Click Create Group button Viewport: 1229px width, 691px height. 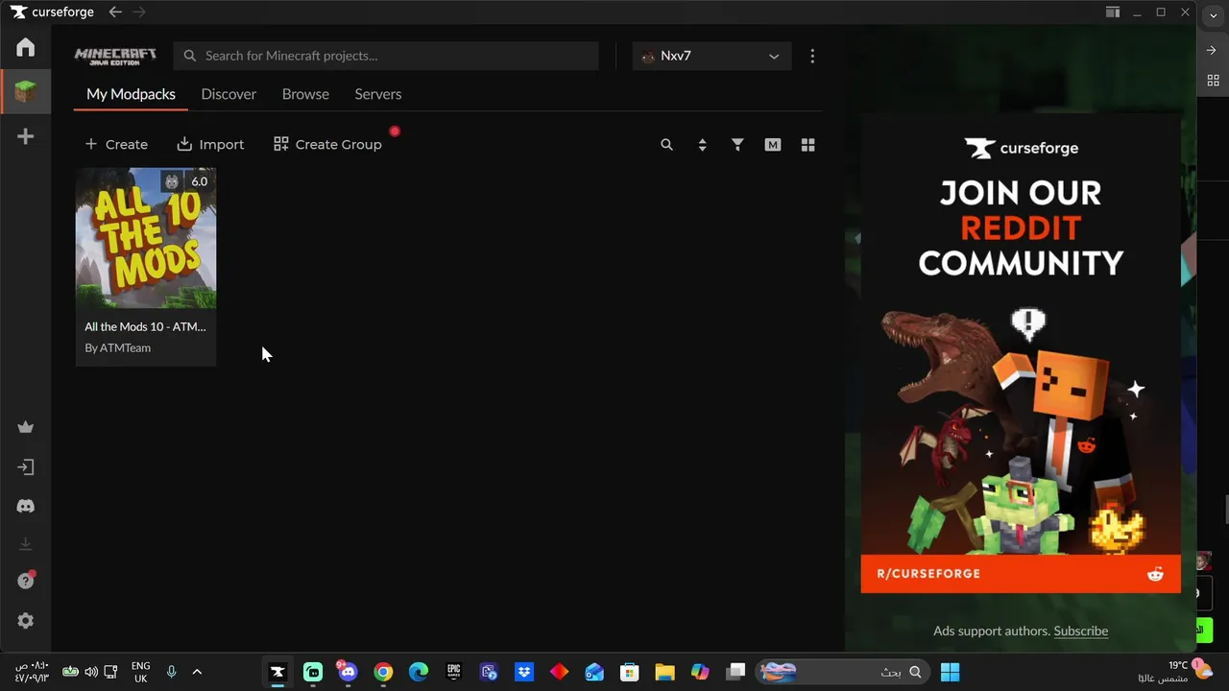point(327,144)
